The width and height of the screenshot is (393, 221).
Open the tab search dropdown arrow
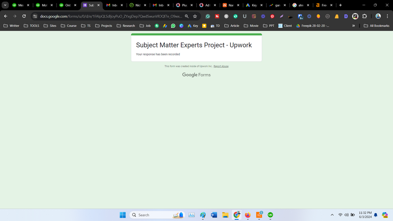[x=5, y=5]
